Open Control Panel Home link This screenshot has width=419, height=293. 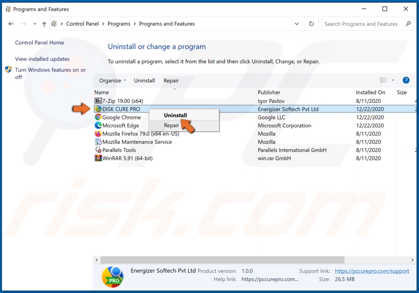point(39,42)
